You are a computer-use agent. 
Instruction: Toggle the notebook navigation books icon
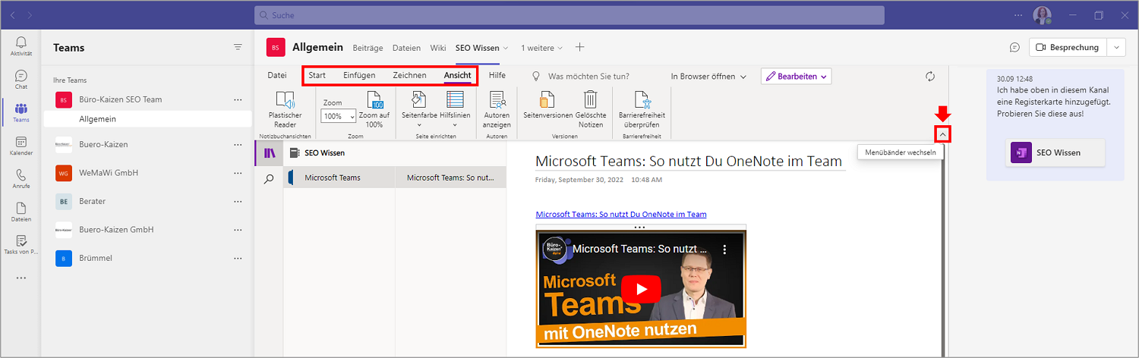(269, 153)
